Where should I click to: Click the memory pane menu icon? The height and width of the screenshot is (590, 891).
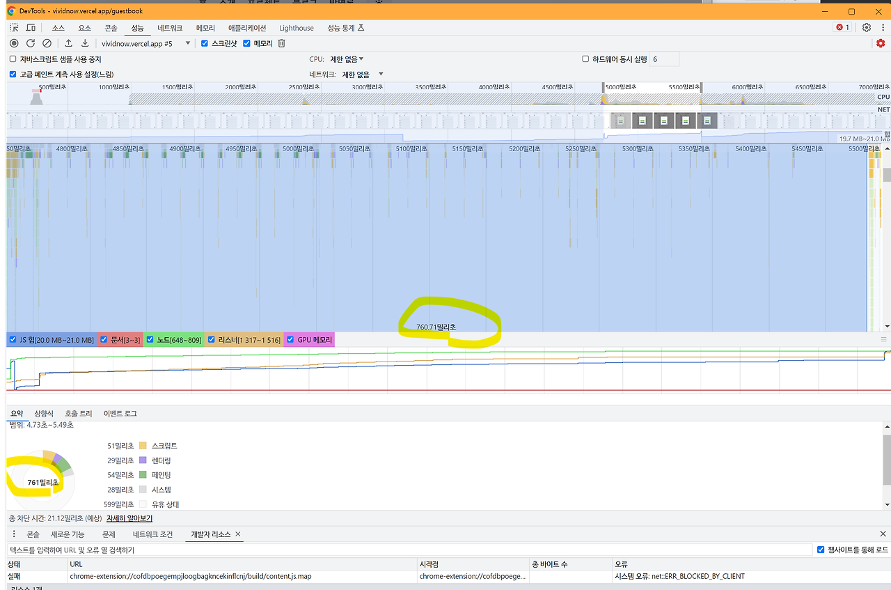(x=884, y=339)
